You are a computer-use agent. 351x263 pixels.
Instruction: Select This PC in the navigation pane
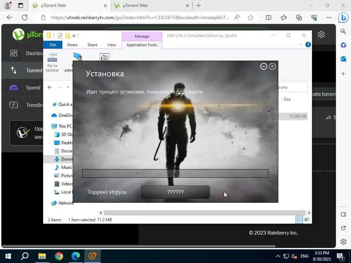coord(62,126)
